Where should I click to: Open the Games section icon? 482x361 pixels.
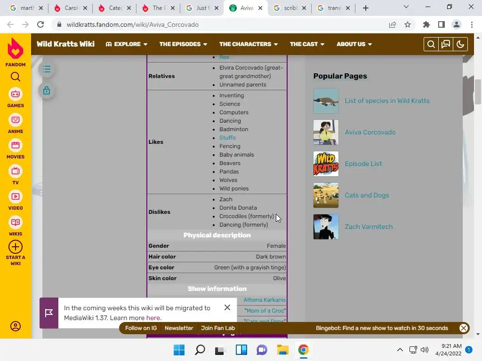16,94
